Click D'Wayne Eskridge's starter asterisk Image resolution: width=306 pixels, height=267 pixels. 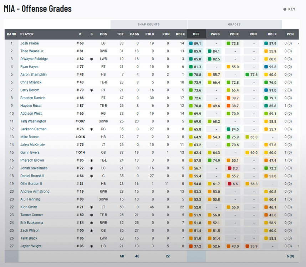pos(92,59)
